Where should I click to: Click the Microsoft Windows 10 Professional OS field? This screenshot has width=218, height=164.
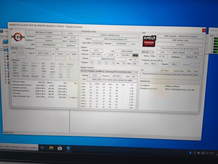[x=170, y=76]
